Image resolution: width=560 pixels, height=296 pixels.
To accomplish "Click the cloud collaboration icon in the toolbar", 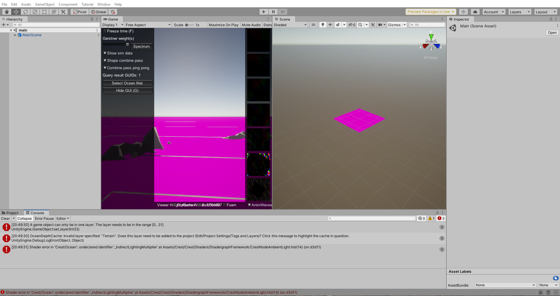I will pos(475,12).
